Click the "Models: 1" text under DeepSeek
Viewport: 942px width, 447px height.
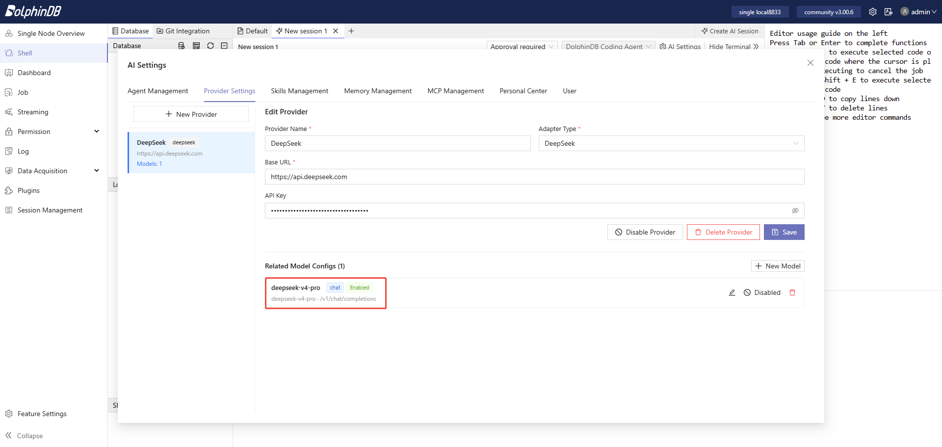[x=149, y=164]
